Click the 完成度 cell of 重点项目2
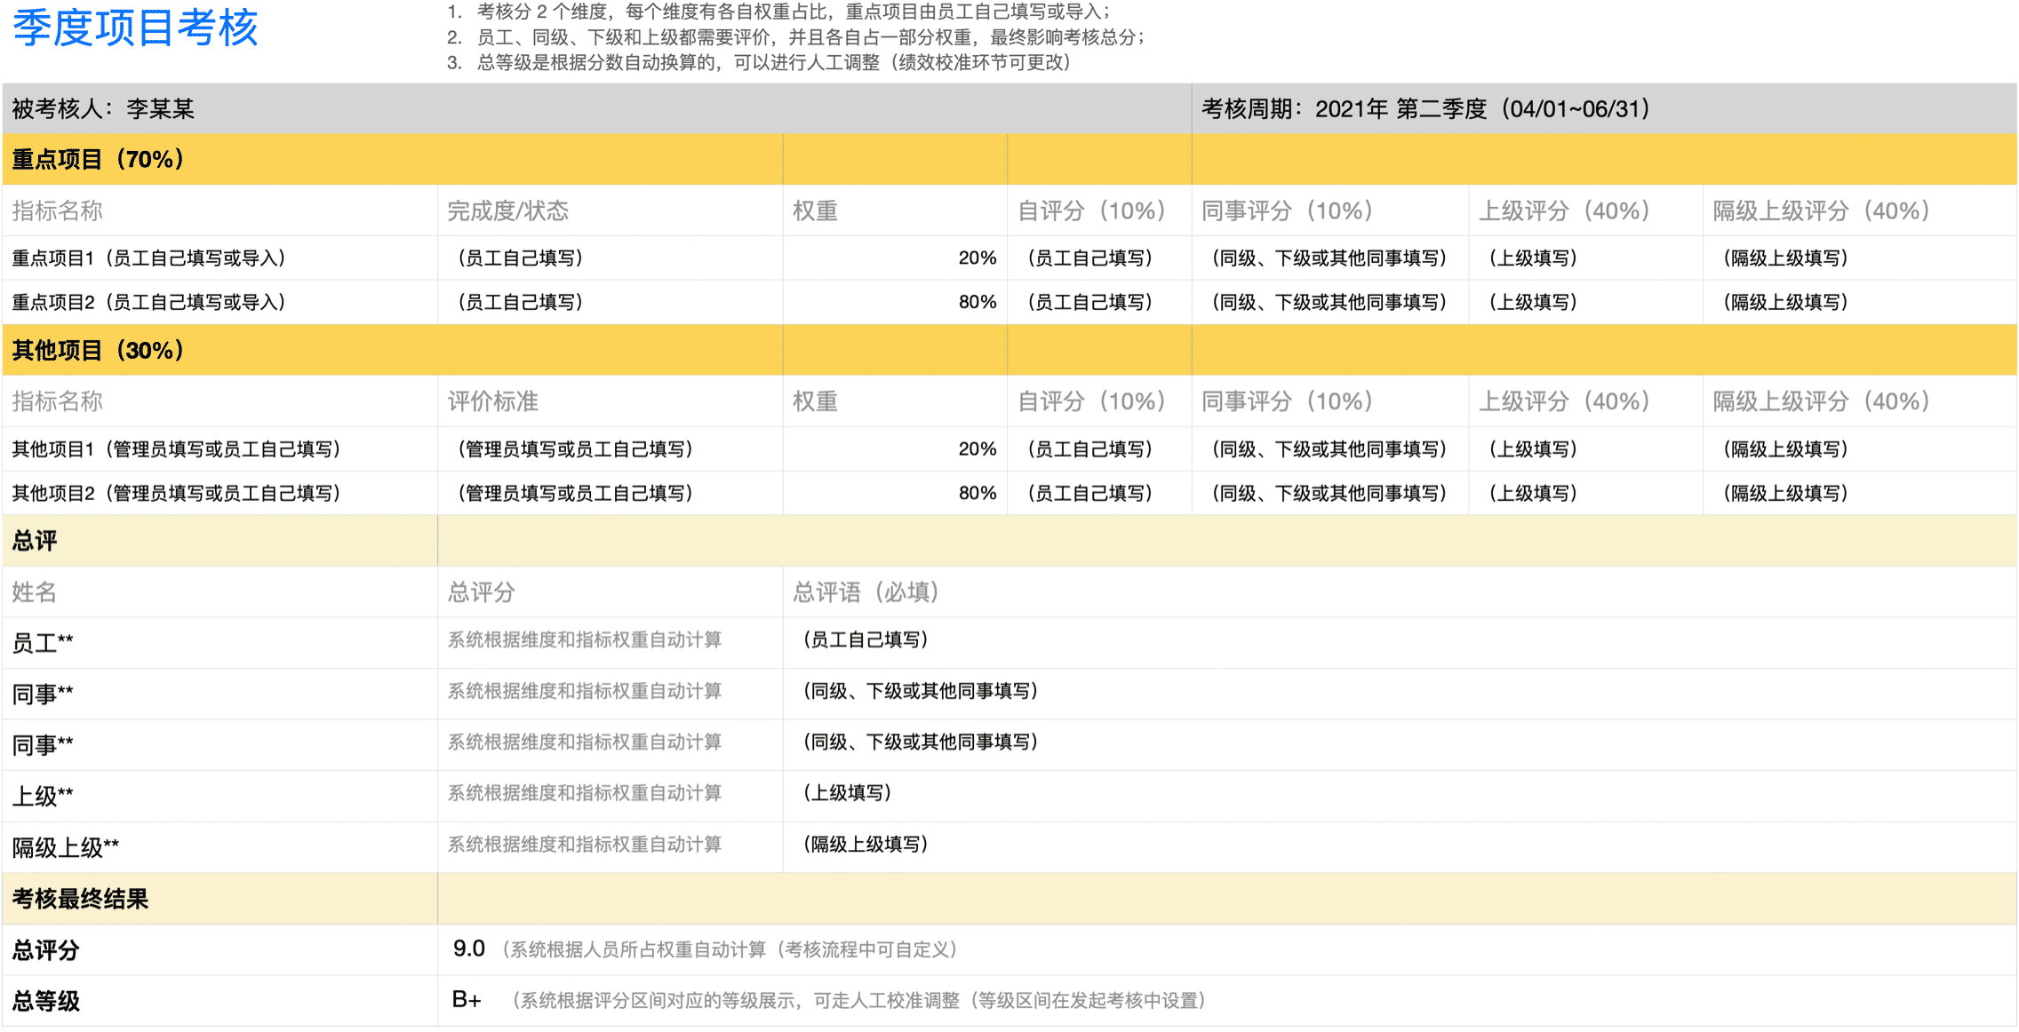Screen dimensions: 2019x1032 click(610, 302)
